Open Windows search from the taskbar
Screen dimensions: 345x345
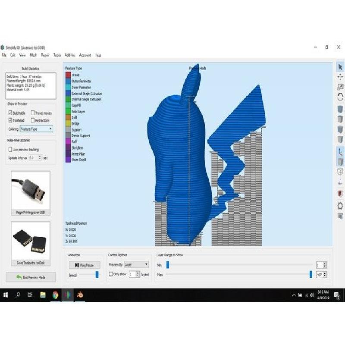(18, 295)
